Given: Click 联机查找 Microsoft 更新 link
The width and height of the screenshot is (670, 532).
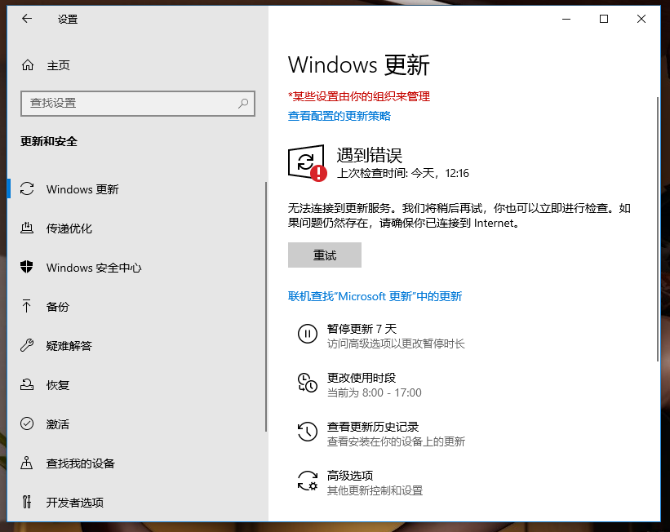Looking at the screenshot, I should tap(375, 296).
